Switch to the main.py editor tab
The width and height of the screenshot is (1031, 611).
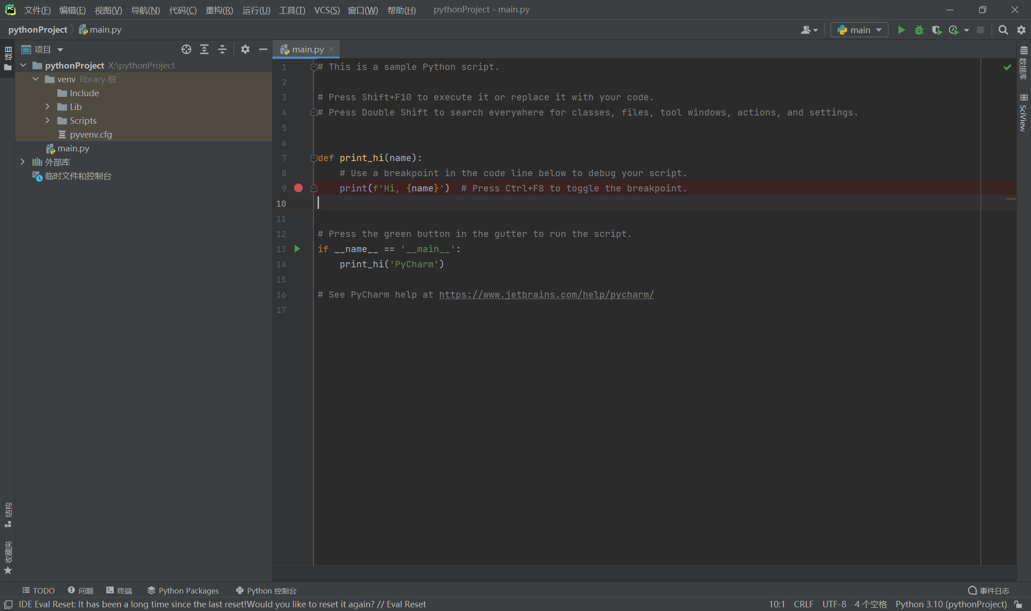click(x=307, y=49)
